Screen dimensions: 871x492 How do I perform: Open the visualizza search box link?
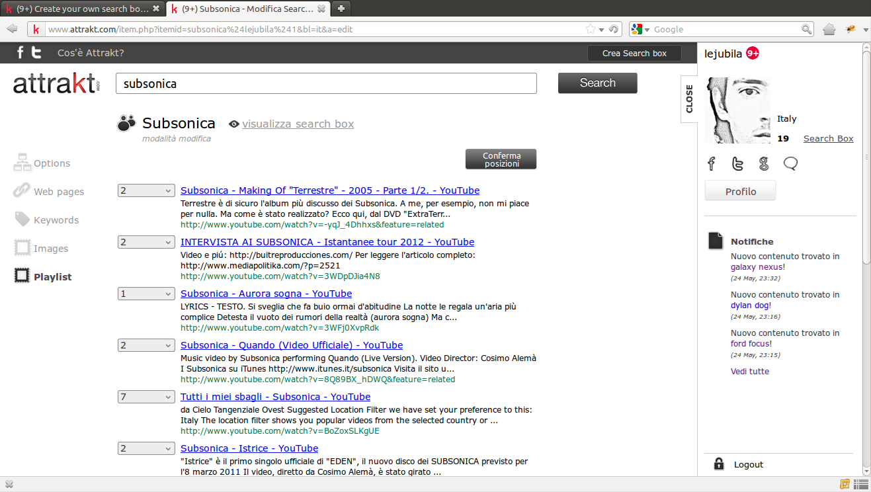tap(298, 124)
